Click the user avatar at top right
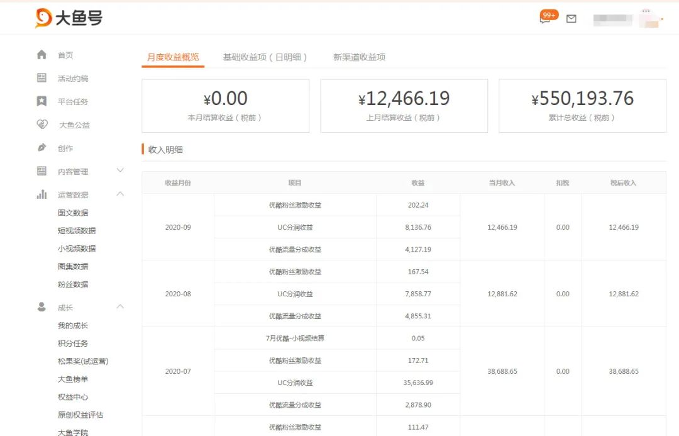Image resolution: width=679 pixels, height=436 pixels. click(648, 18)
